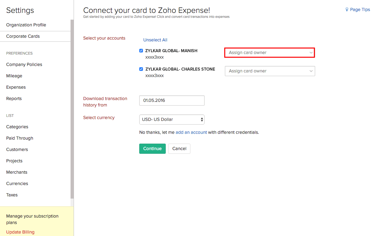Click the Update Billing link
The height and width of the screenshot is (236, 382).
pos(20,232)
